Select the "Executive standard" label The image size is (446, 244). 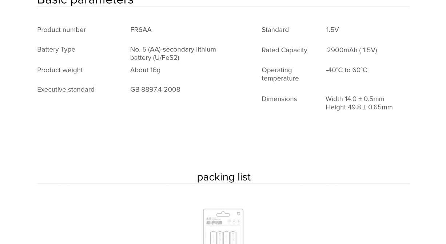tap(66, 90)
